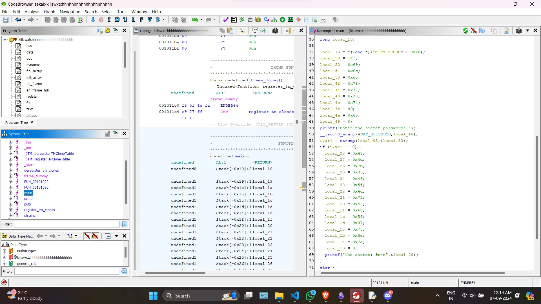Click the Listing horizontal scrollbar
This screenshot has width=541, height=304.
[175, 273]
